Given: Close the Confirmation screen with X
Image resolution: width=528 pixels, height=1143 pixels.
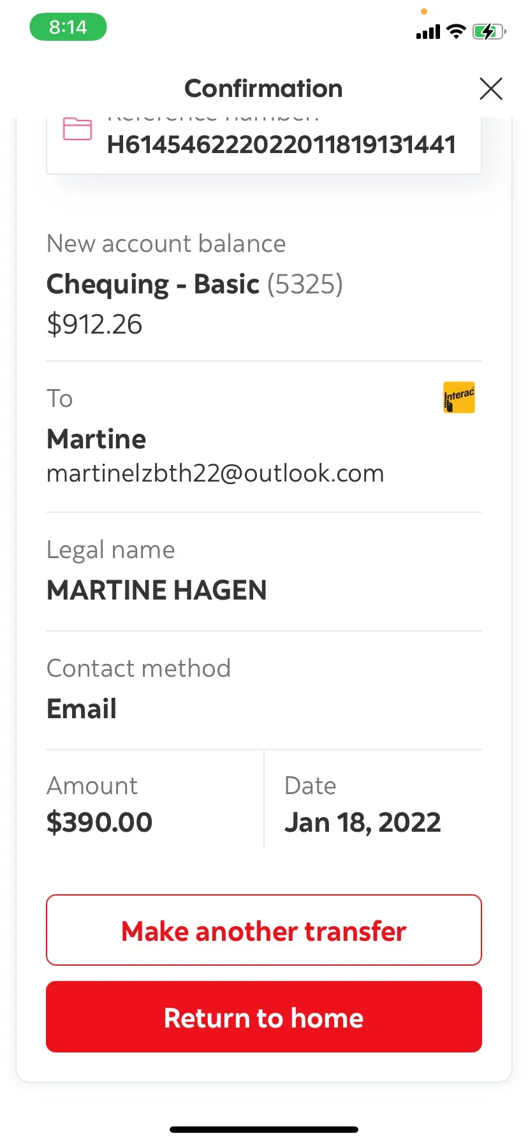Looking at the screenshot, I should 490,89.
